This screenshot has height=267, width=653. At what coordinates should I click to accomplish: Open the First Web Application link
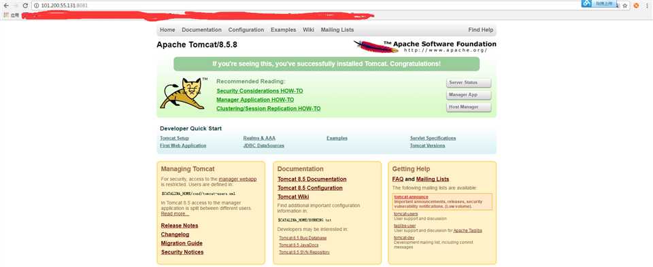tap(183, 145)
